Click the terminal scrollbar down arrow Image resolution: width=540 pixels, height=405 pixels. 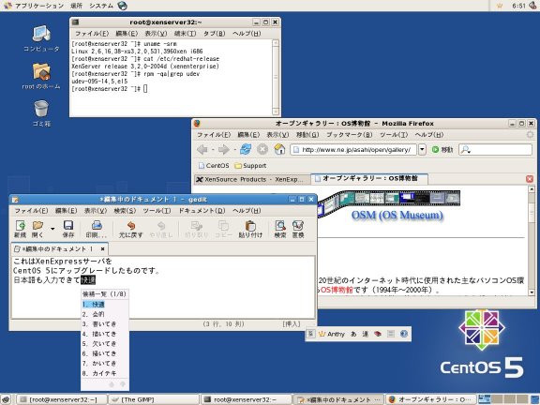276,112
